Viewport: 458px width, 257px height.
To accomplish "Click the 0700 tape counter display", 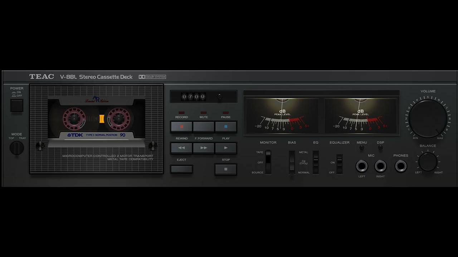I will (x=193, y=96).
